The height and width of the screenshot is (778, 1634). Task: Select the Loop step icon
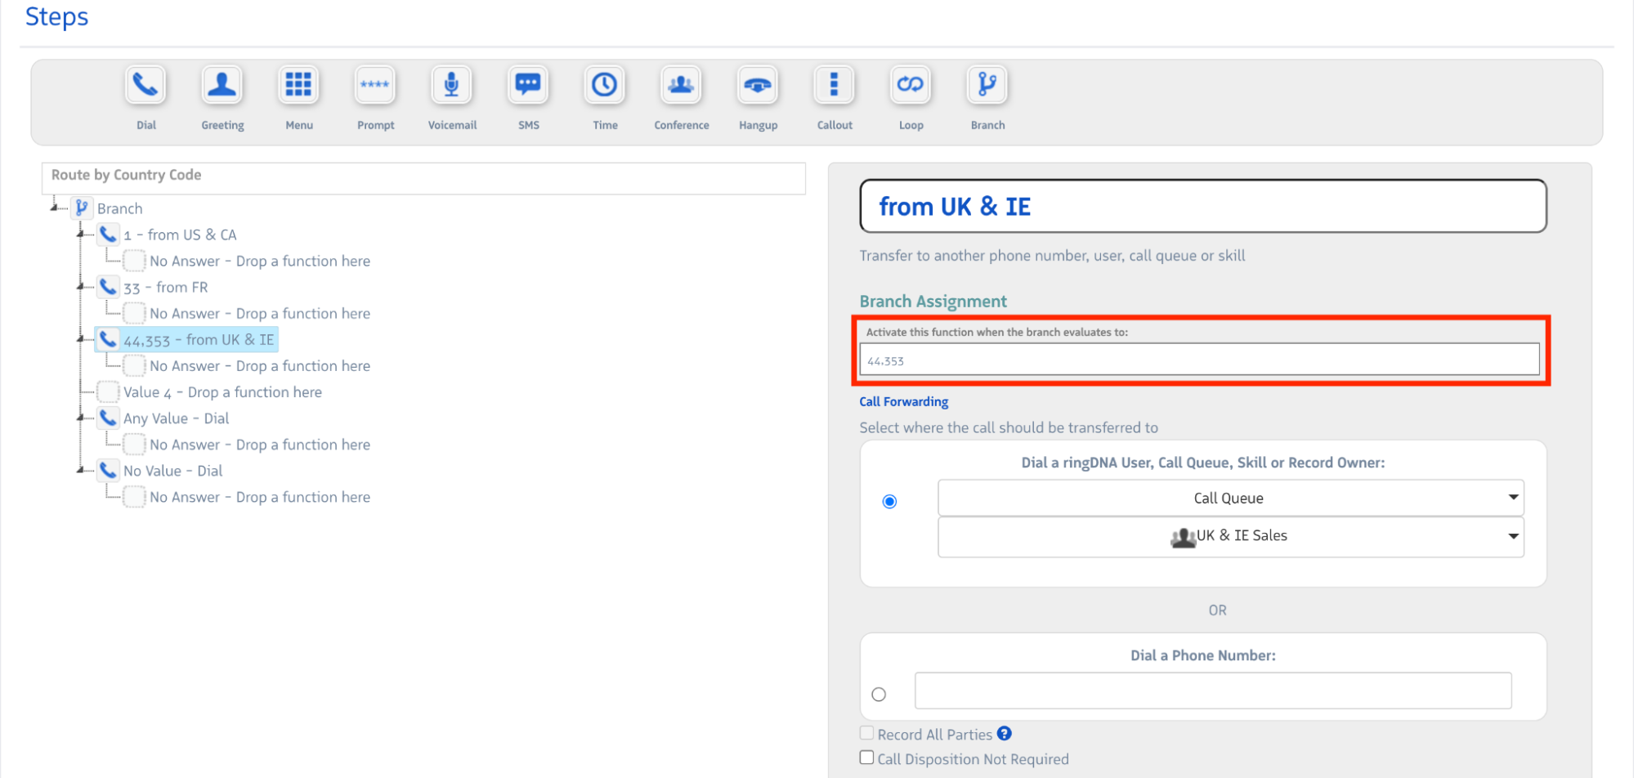(x=911, y=85)
